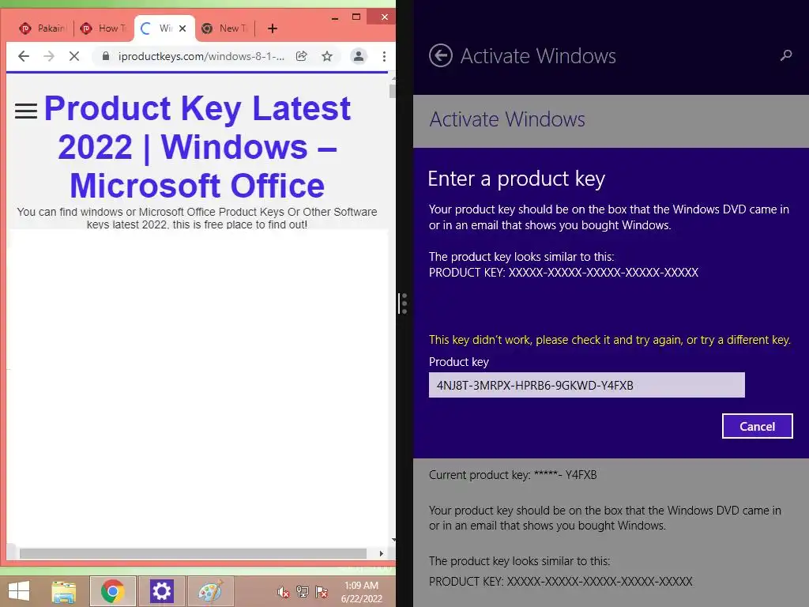
Task: Click the Product key input field
Action: [587, 385]
